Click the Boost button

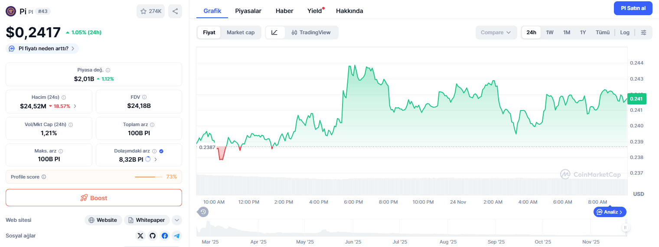[x=94, y=198]
